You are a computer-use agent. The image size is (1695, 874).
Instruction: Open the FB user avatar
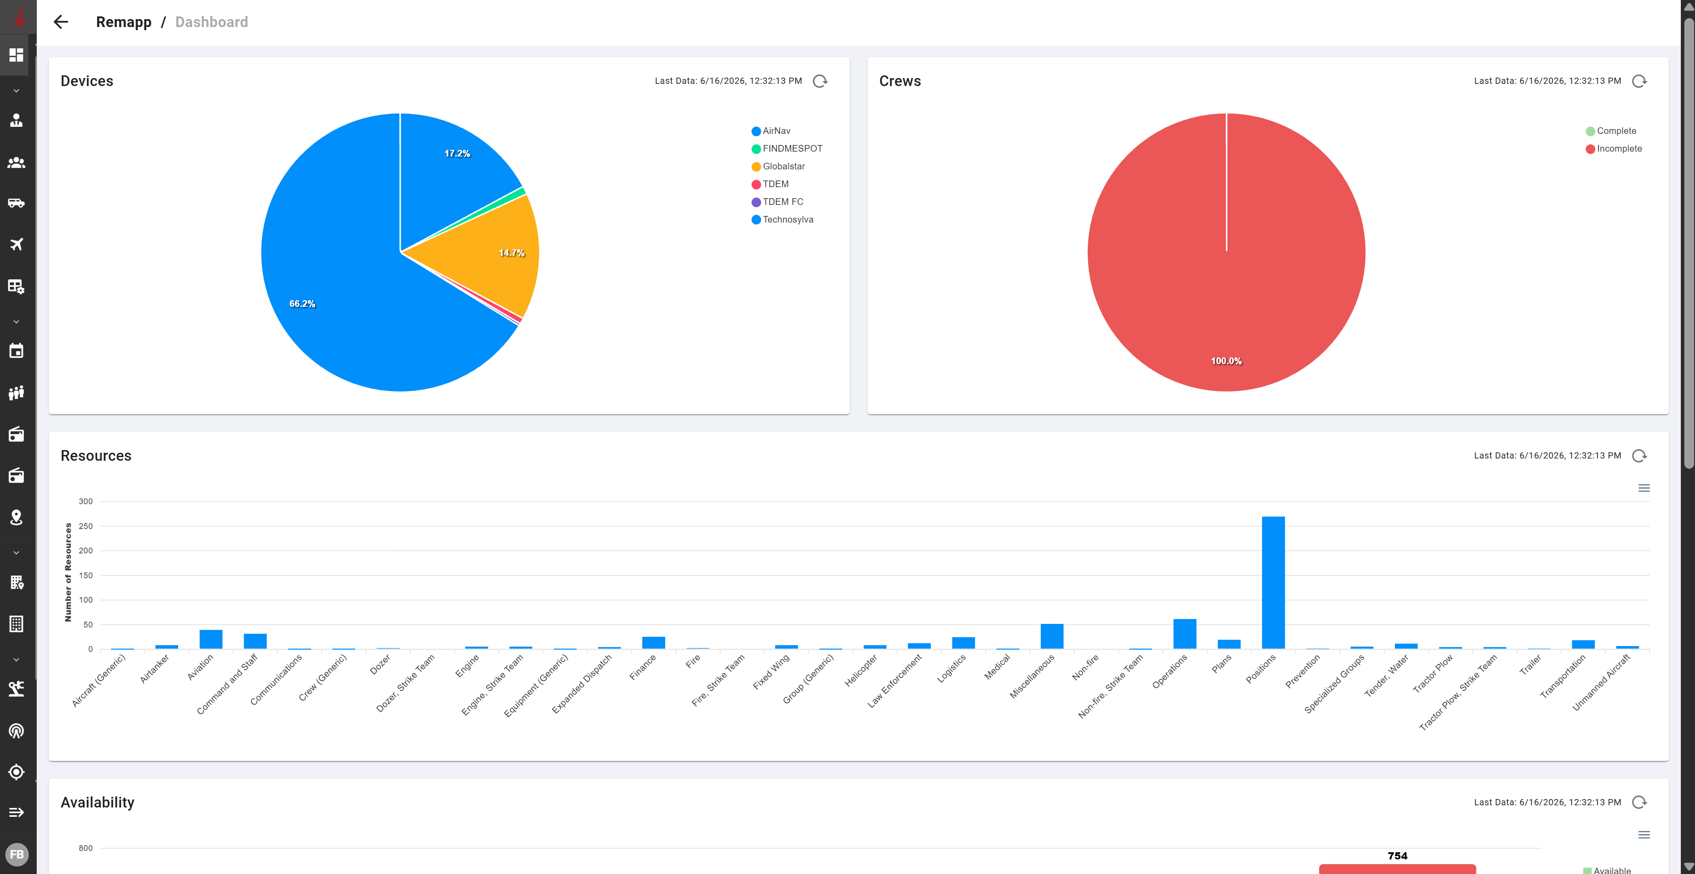point(17,854)
